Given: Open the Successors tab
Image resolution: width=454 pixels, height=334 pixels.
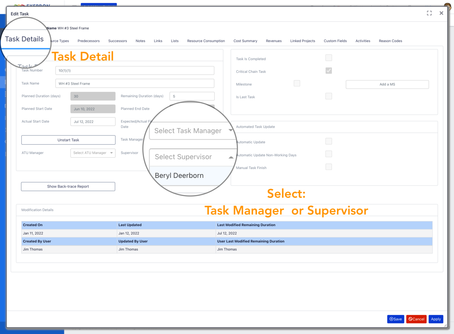Looking at the screenshot, I should tap(118, 41).
